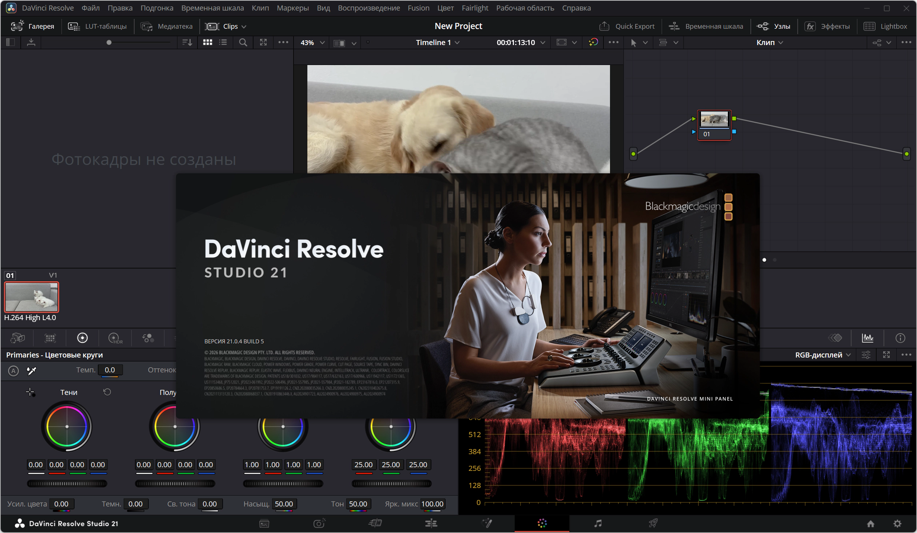The width and height of the screenshot is (917, 533).
Task: Open scopes three-dot options menu
Action: 906,355
